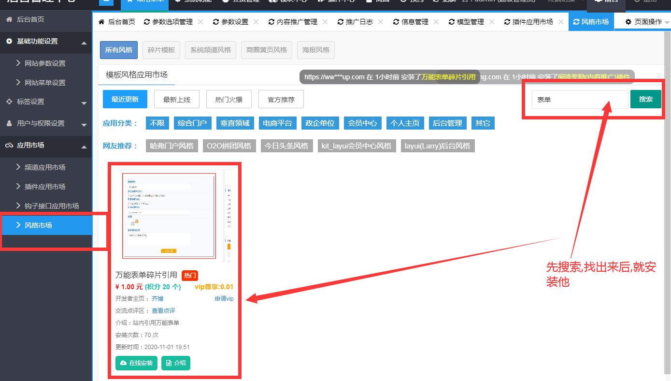
Task: Click the document icon on 介绍 button
Action: [x=169, y=363]
